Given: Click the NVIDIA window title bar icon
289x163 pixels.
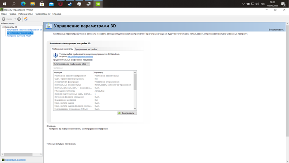Looking at the screenshot, I should (2, 10).
